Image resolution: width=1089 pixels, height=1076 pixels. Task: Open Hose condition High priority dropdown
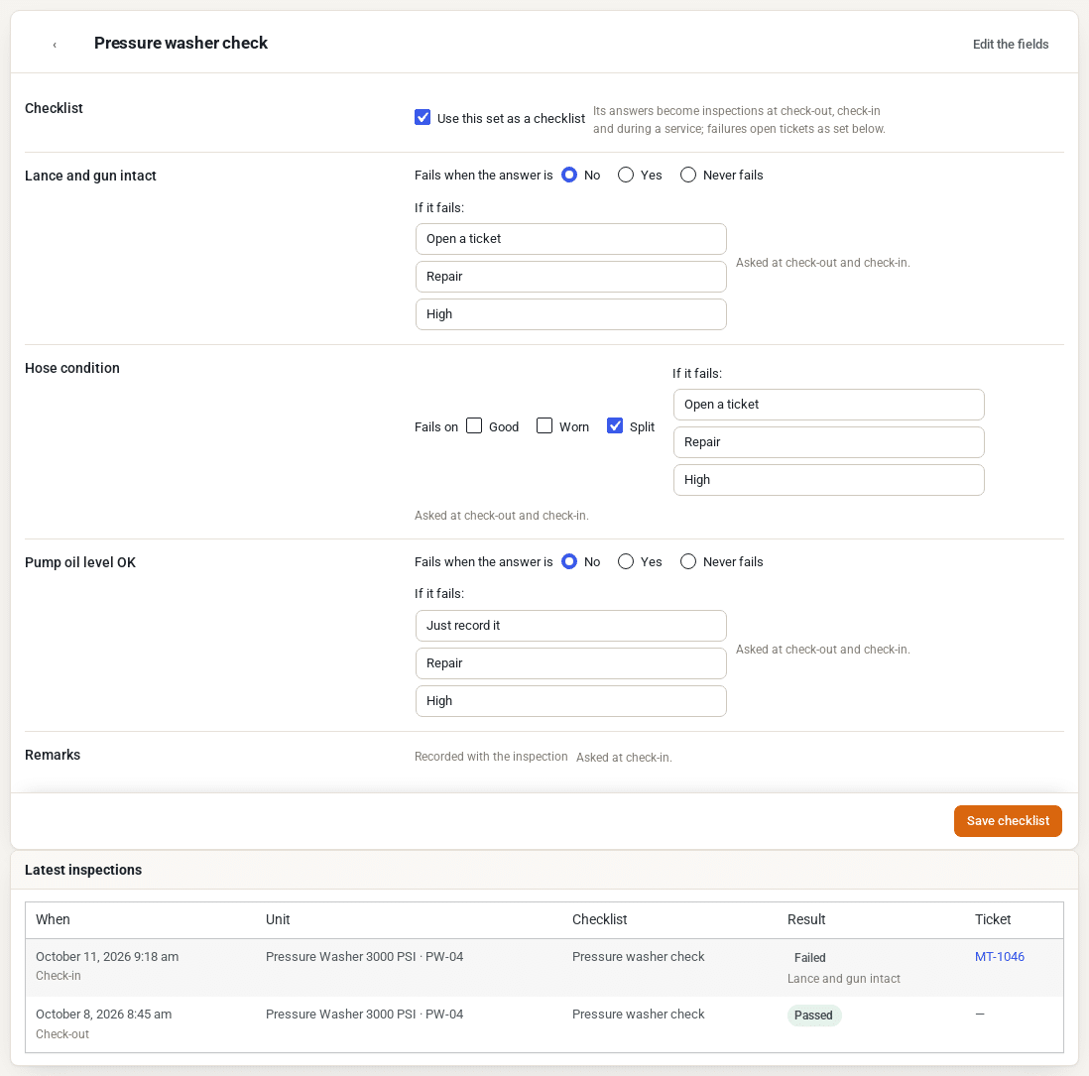[x=828, y=480]
